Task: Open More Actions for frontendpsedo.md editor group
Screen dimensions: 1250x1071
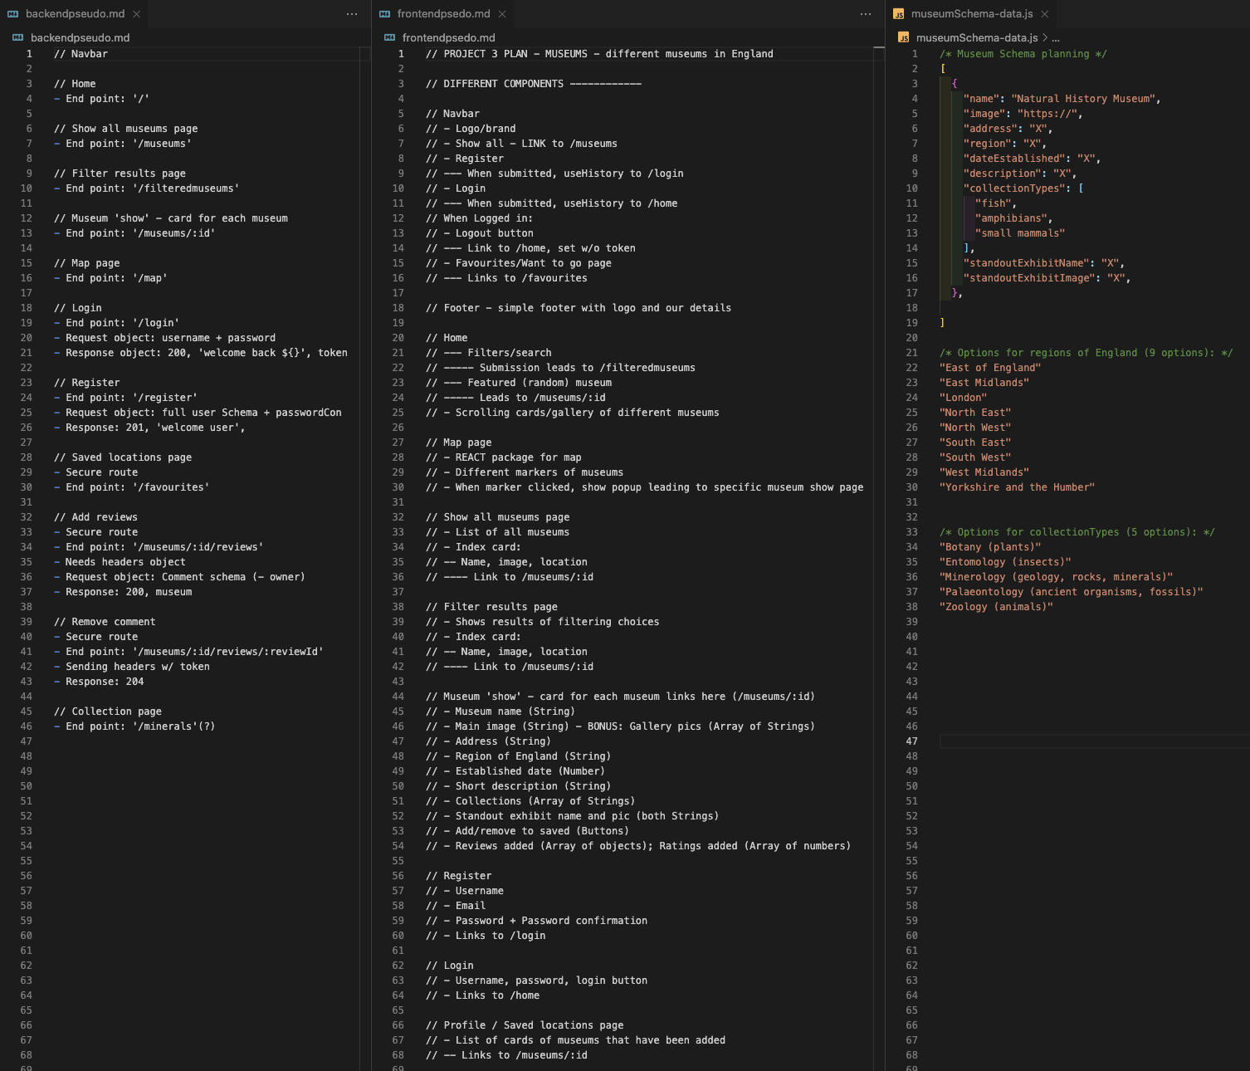Action: pyautogui.click(x=866, y=14)
